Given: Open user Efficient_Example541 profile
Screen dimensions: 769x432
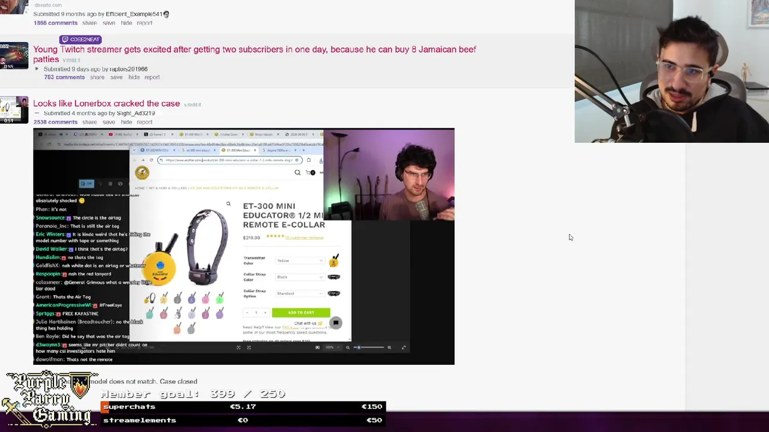Looking at the screenshot, I should point(134,14).
